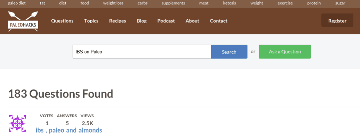Visit the Blog page
The width and height of the screenshot is (360, 136).
coord(142,21)
